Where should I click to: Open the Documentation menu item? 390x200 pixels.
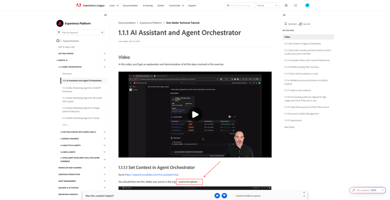tap(131, 6)
